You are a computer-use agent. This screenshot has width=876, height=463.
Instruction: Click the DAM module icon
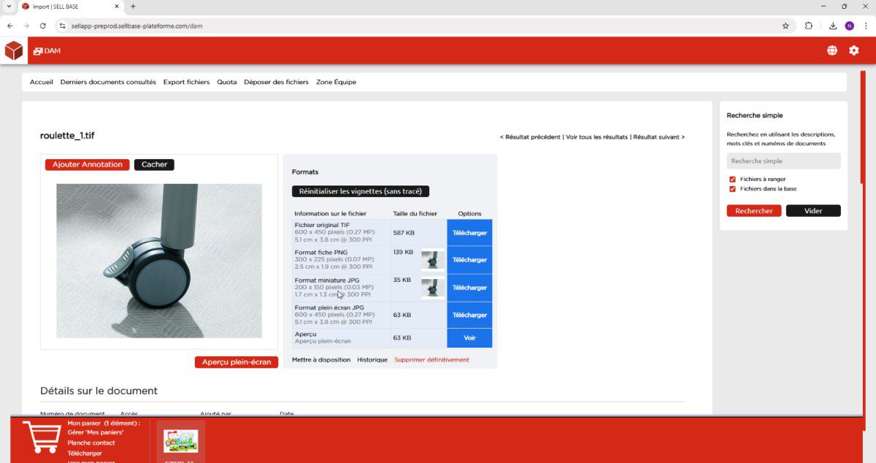38,51
